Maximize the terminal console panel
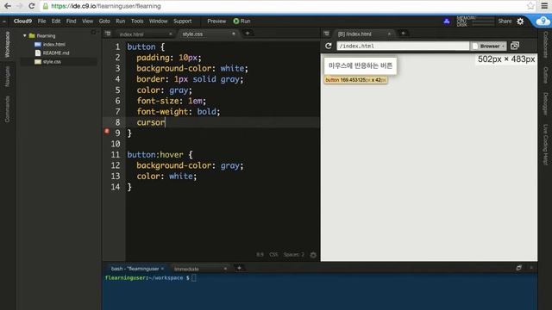The width and height of the screenshot is (552, 310). tap(519, 268)
